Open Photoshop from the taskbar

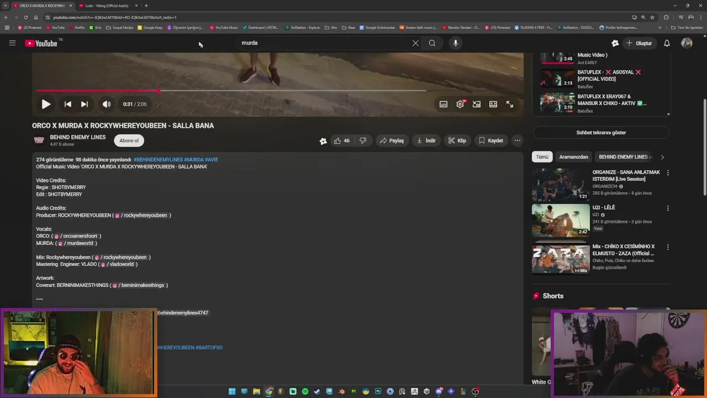(x=378, y=391)
